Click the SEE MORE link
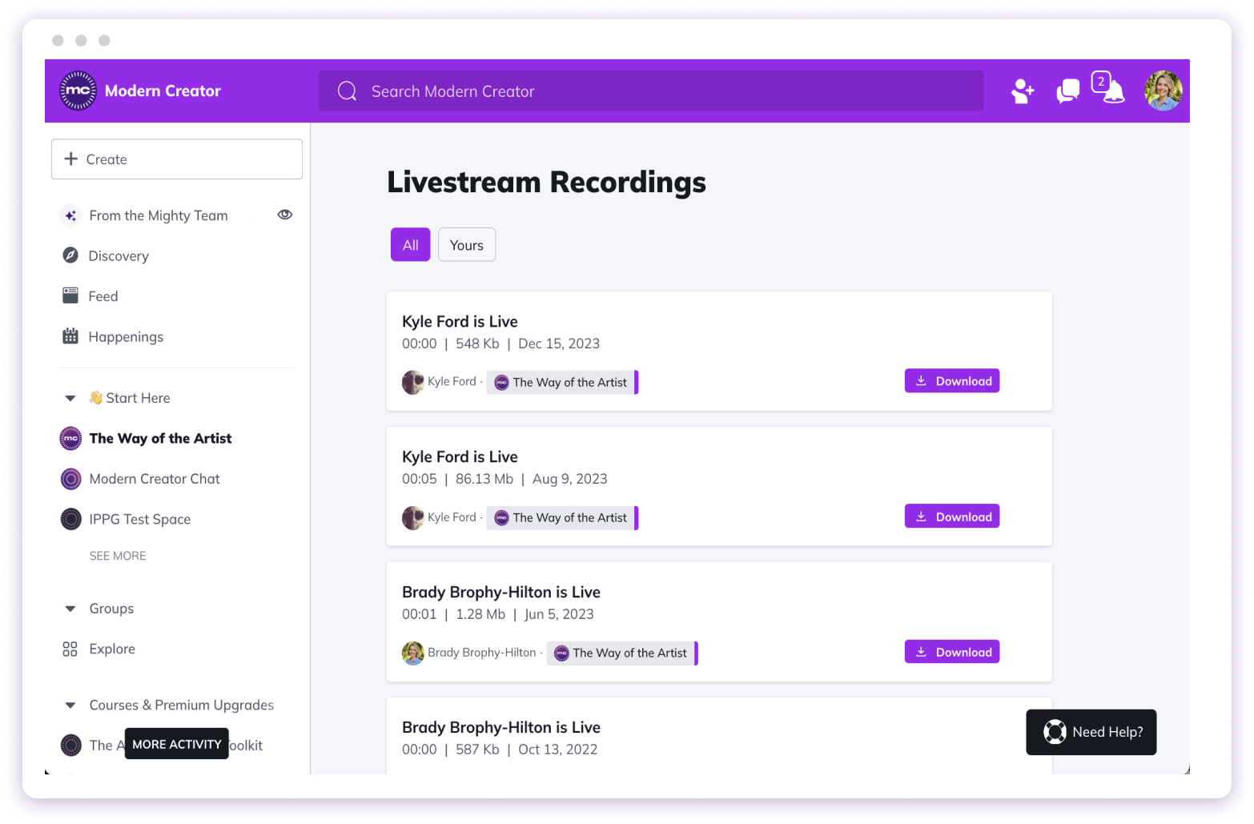1254x824 pixels. click(117, 555)
